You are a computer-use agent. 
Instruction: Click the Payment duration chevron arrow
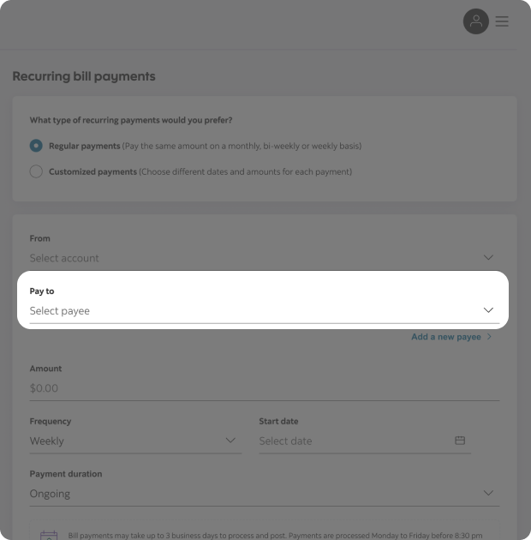pos(488,493)
